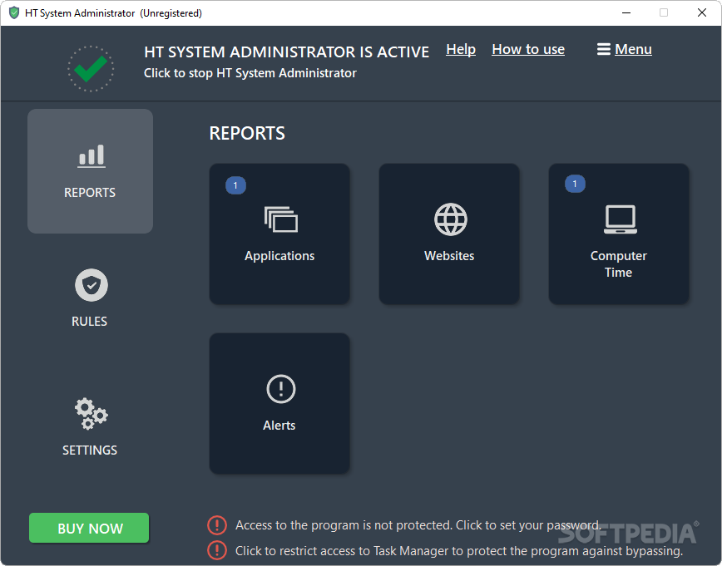Image resolution: width=722 pixels, height=566 pixels.
Task: Click Buy Now button
Action: coord(89,528)
